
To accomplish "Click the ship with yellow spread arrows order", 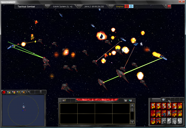I will tap(174, 113).
